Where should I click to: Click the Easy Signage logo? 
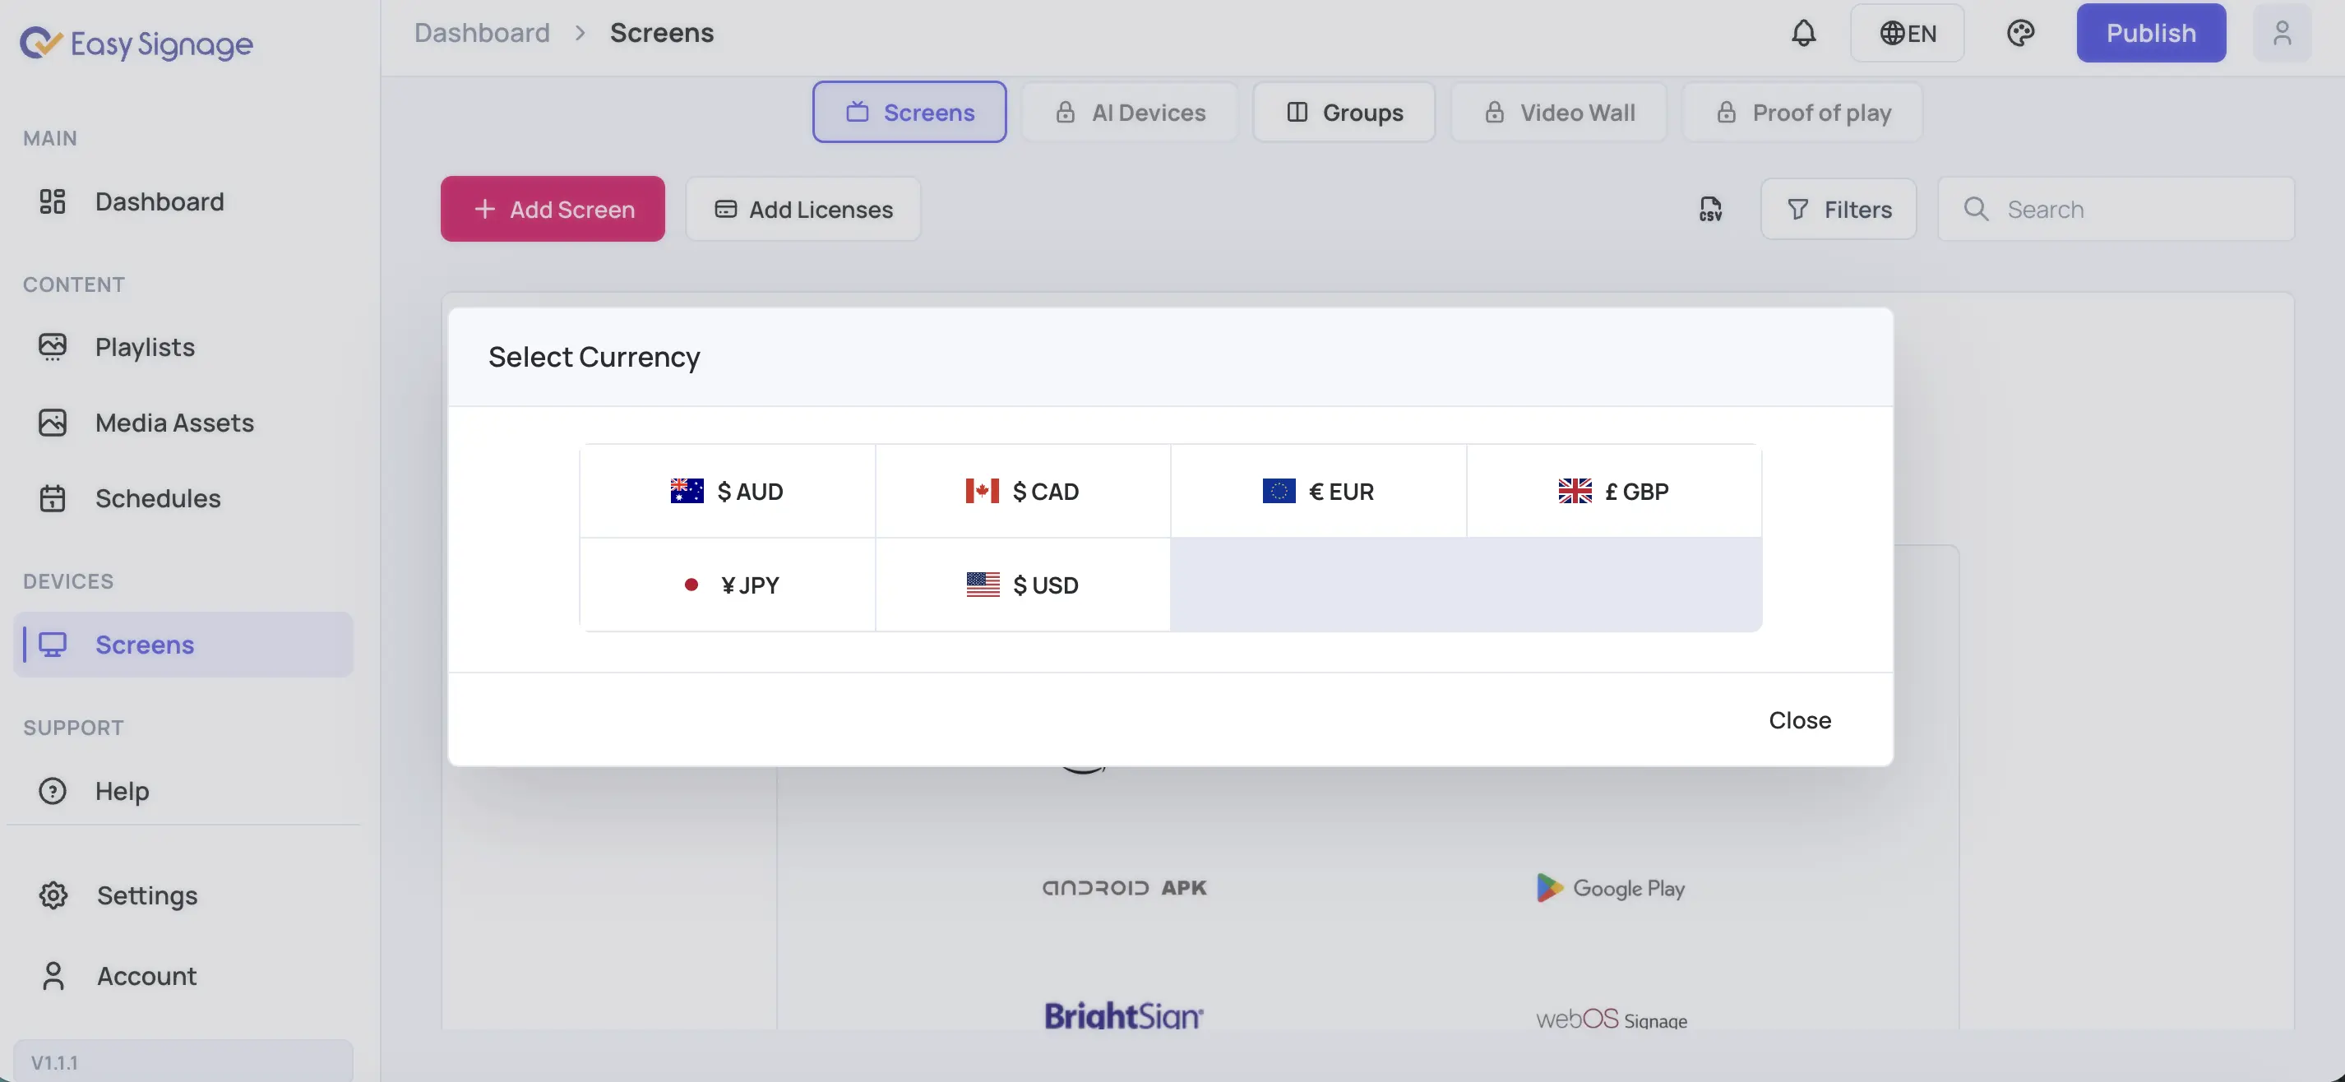(x=136, y=44)
